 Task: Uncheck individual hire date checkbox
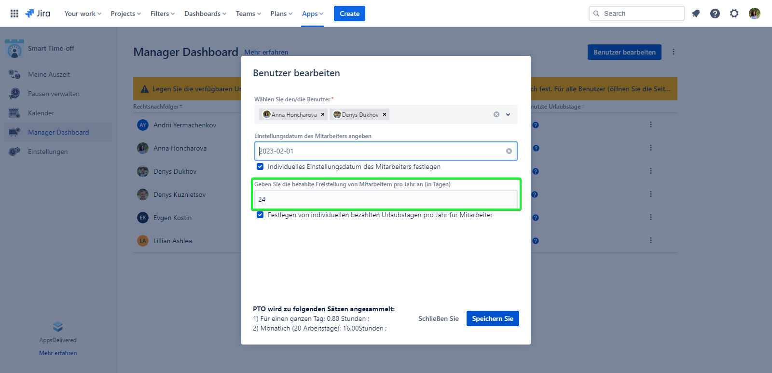click(260, 166)
